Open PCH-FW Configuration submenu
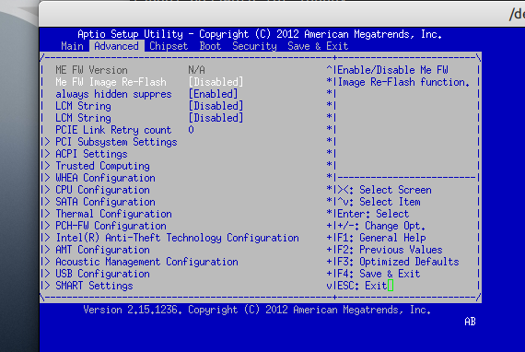This screenshot has width=525, height=352. [x=111, y=226]
